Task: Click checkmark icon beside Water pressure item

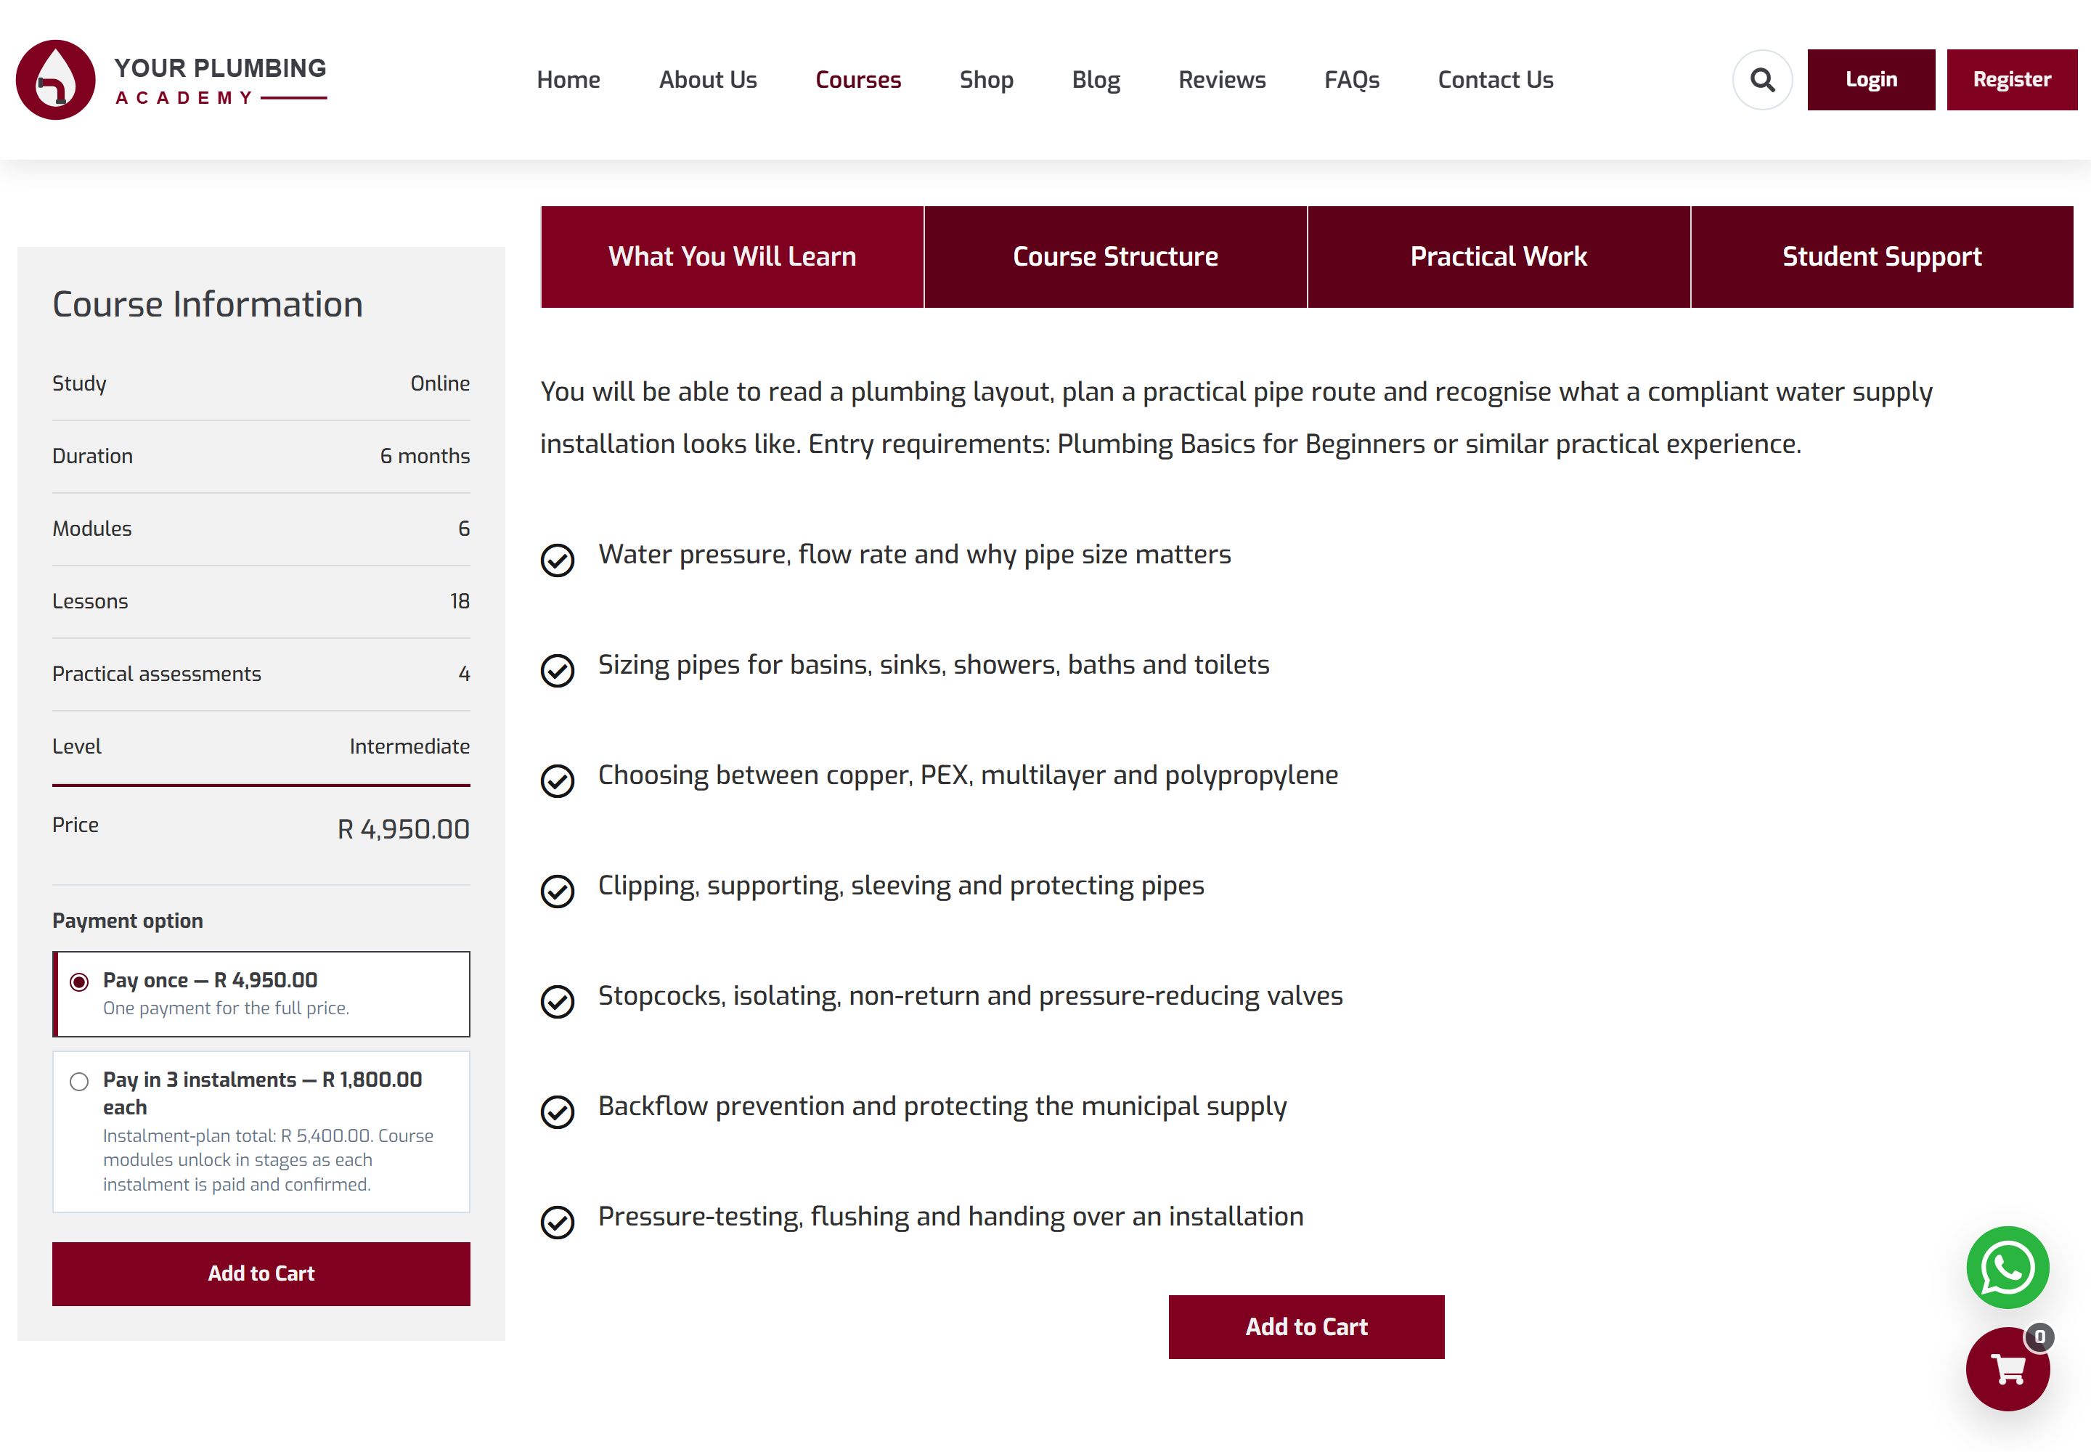Action: tap(557, 560)
